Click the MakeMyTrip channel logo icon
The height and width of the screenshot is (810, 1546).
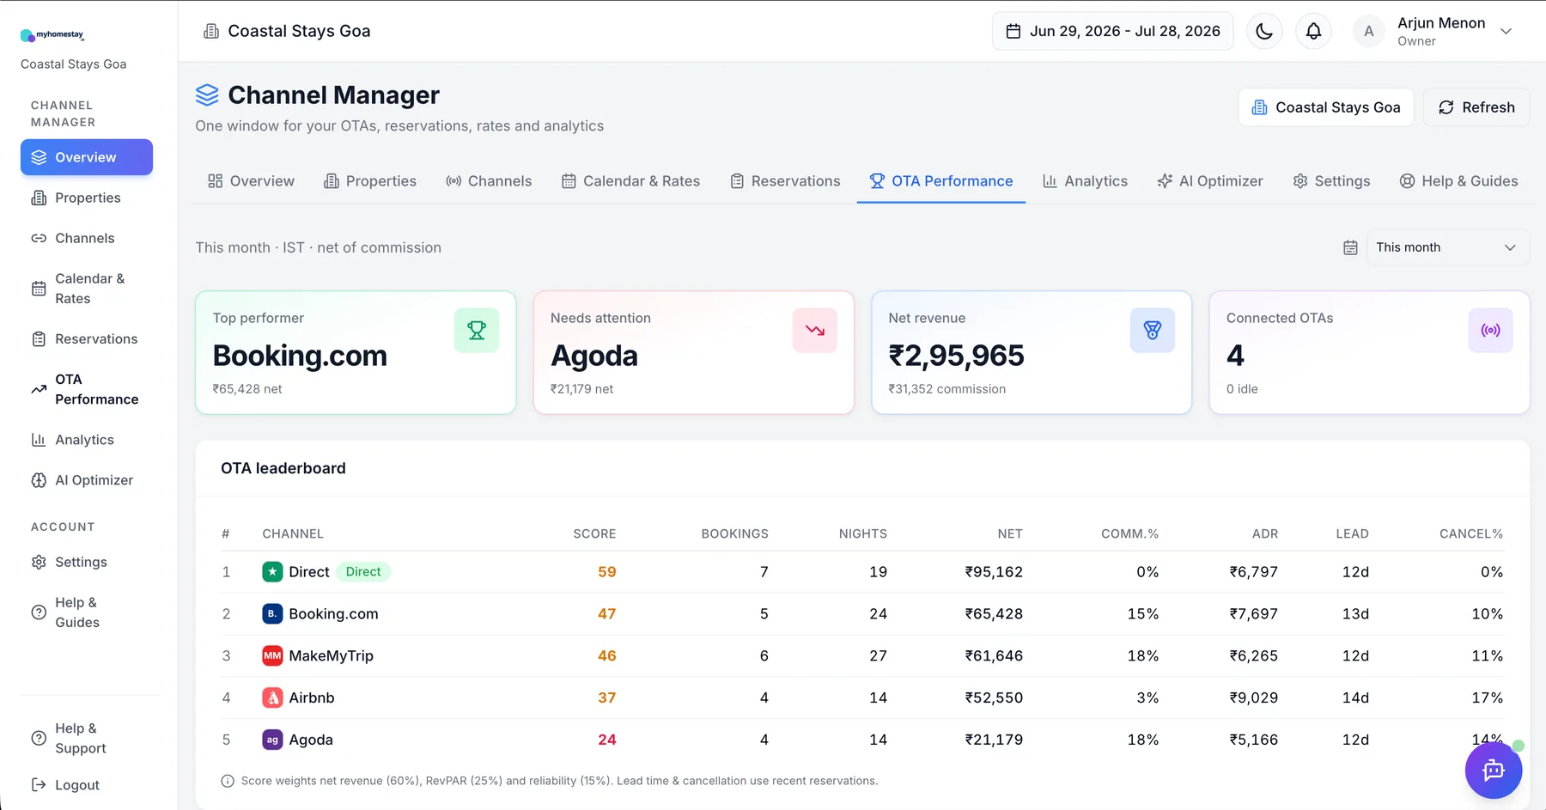coord(272,656)
